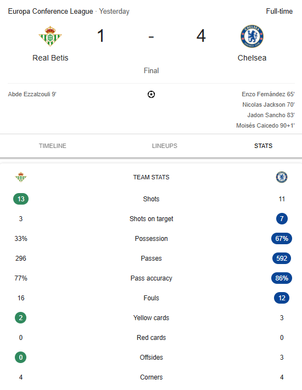Click Abde Ezzalzouli 9' goal entry
302x390 pixels.
pyautogui.click(x=32, y=94)
